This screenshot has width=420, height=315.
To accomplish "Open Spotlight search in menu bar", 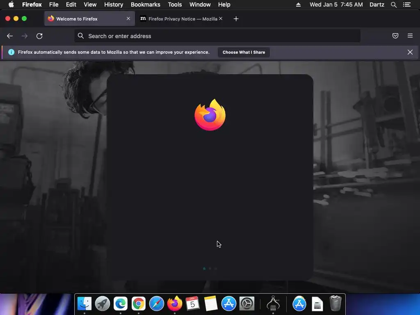I will coord(393,5).
